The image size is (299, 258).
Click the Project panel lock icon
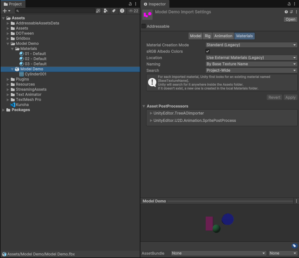[x=130, y=4]
